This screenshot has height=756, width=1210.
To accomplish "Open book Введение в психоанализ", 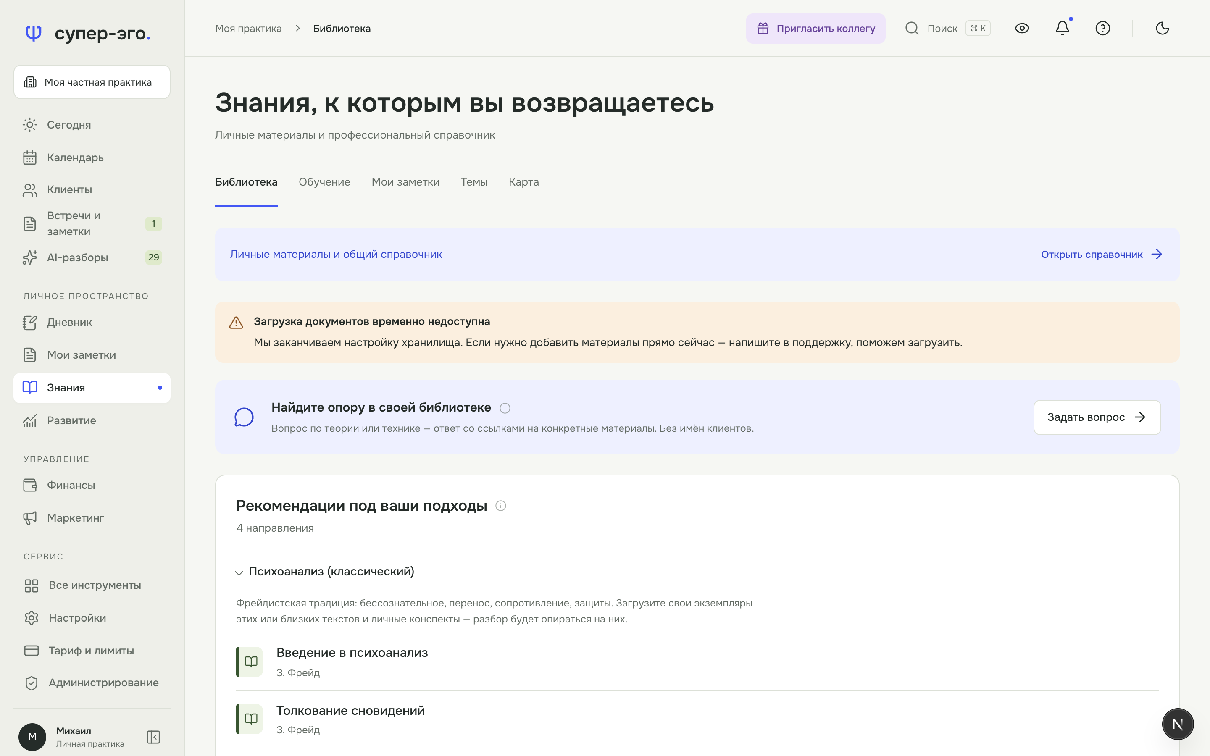I will pyautogui.click(x=697, y=662).
